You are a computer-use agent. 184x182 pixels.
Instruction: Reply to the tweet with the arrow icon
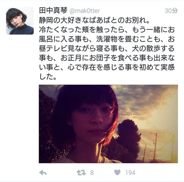point(43,173)
